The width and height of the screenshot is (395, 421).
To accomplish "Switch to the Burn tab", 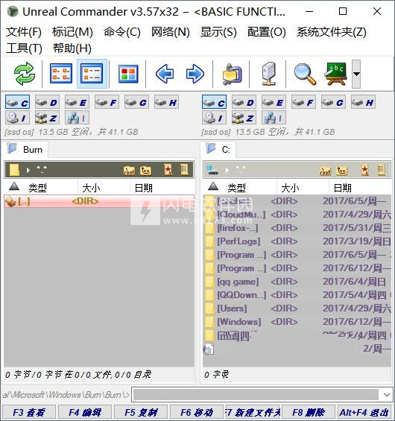I will pos(26,149).
